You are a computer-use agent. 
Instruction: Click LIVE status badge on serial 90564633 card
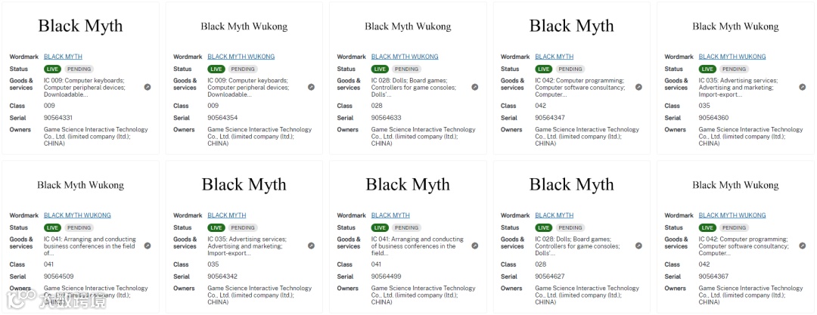[x=380, y=69]
